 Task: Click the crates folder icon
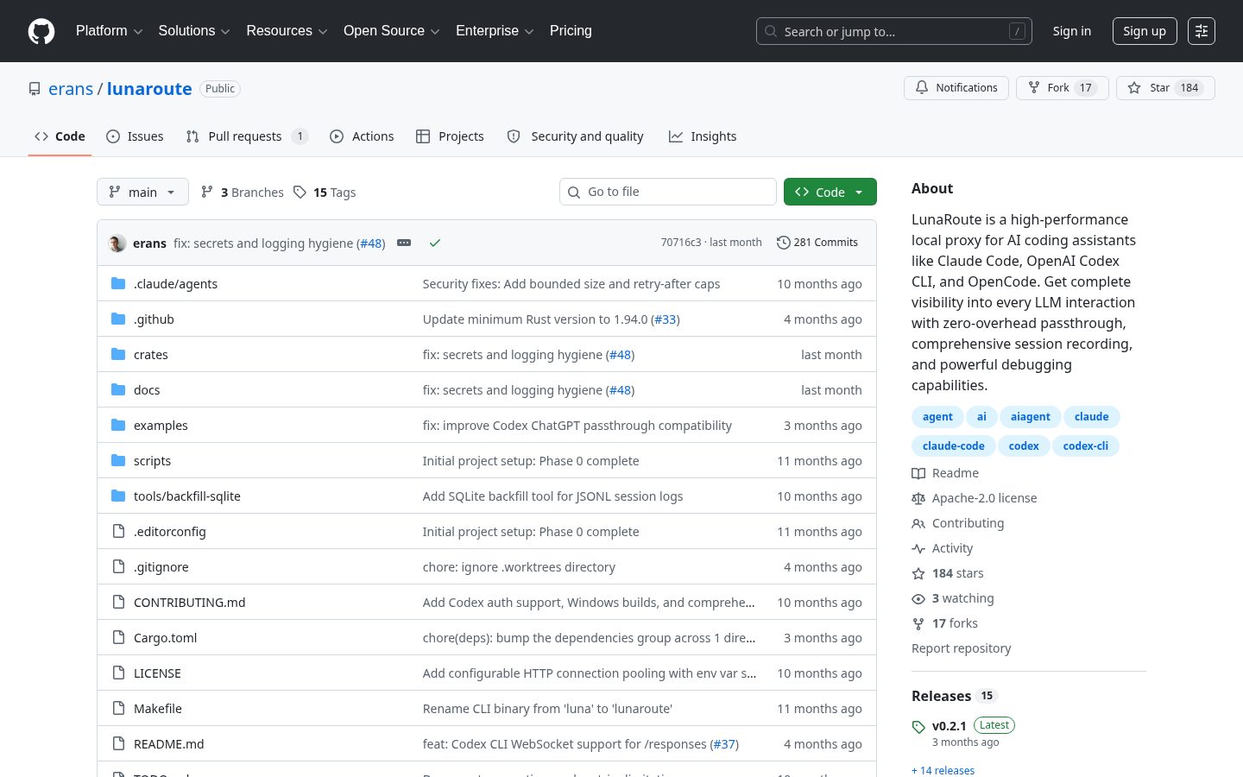tap(118, 354)
